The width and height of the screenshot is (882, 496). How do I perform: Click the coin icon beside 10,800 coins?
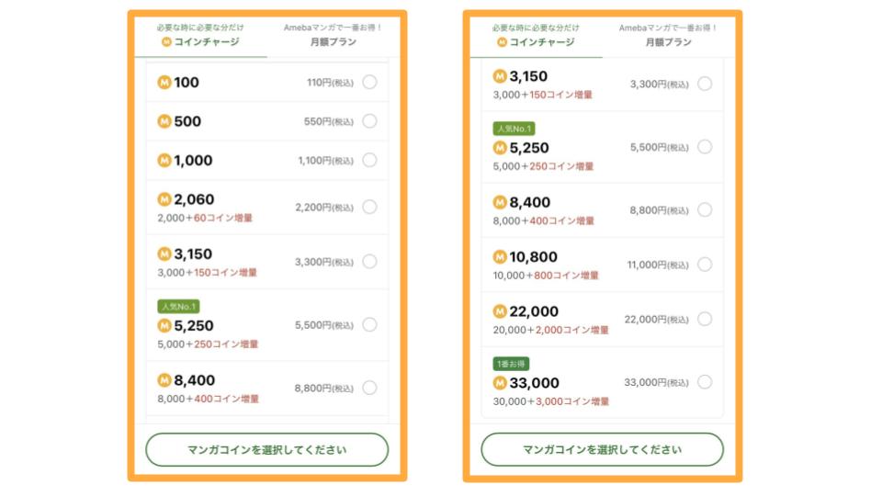[x=500, y=257]
